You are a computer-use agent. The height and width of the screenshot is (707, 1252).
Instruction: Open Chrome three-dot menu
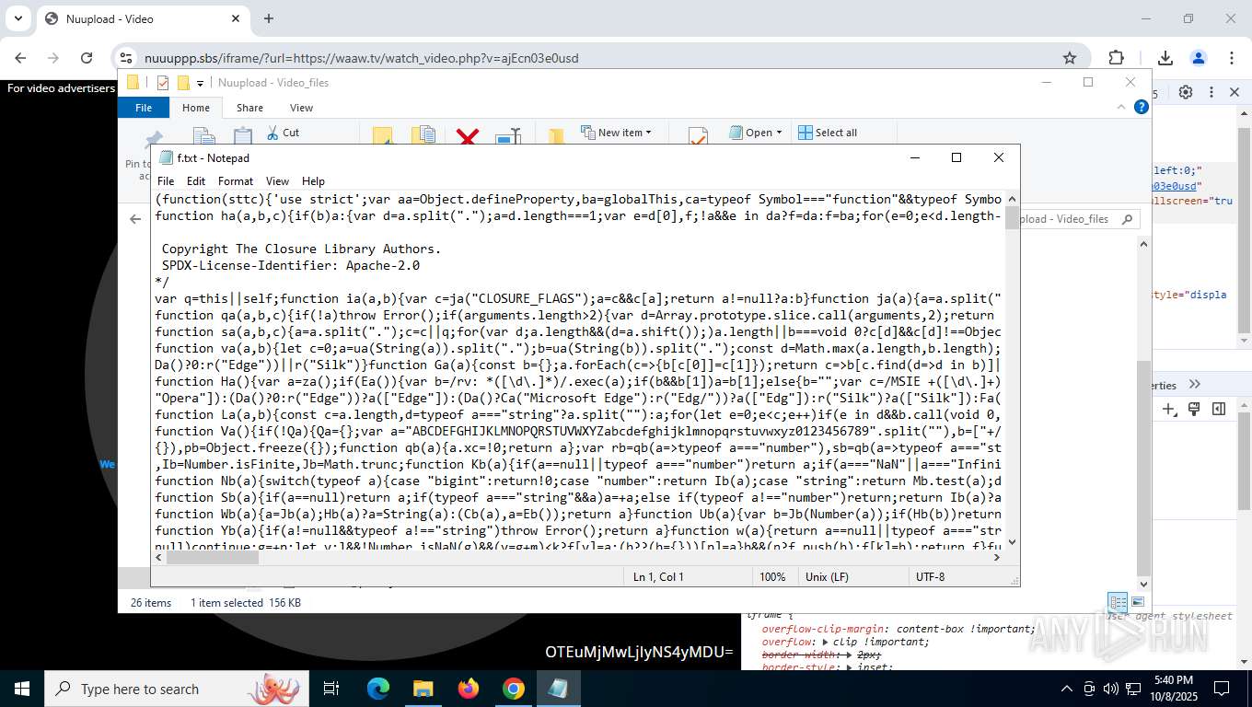tap(1231, 58)
